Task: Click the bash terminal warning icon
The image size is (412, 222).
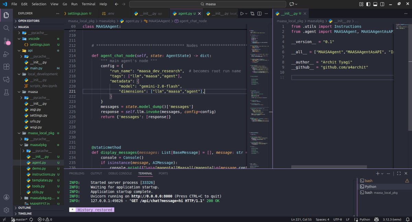Action: [x=407, y=180]
